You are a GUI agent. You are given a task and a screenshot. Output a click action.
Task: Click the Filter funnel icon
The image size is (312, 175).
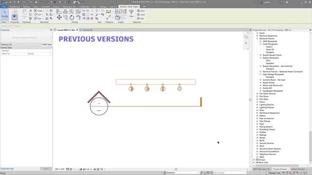(x=131, y=12)
